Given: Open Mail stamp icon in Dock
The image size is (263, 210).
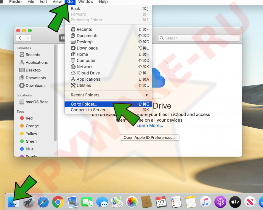Looking at the screenshot, I should tap(73, 202).
